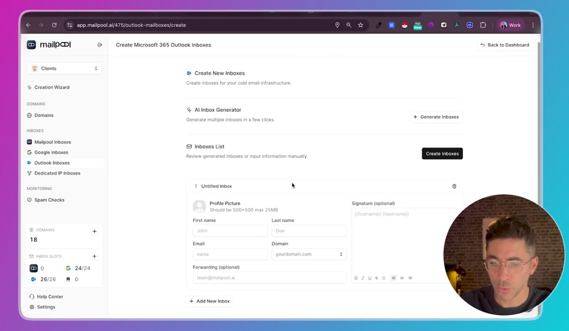
Task: Toggle underline in signature editor
Action: tap(370, 278)
